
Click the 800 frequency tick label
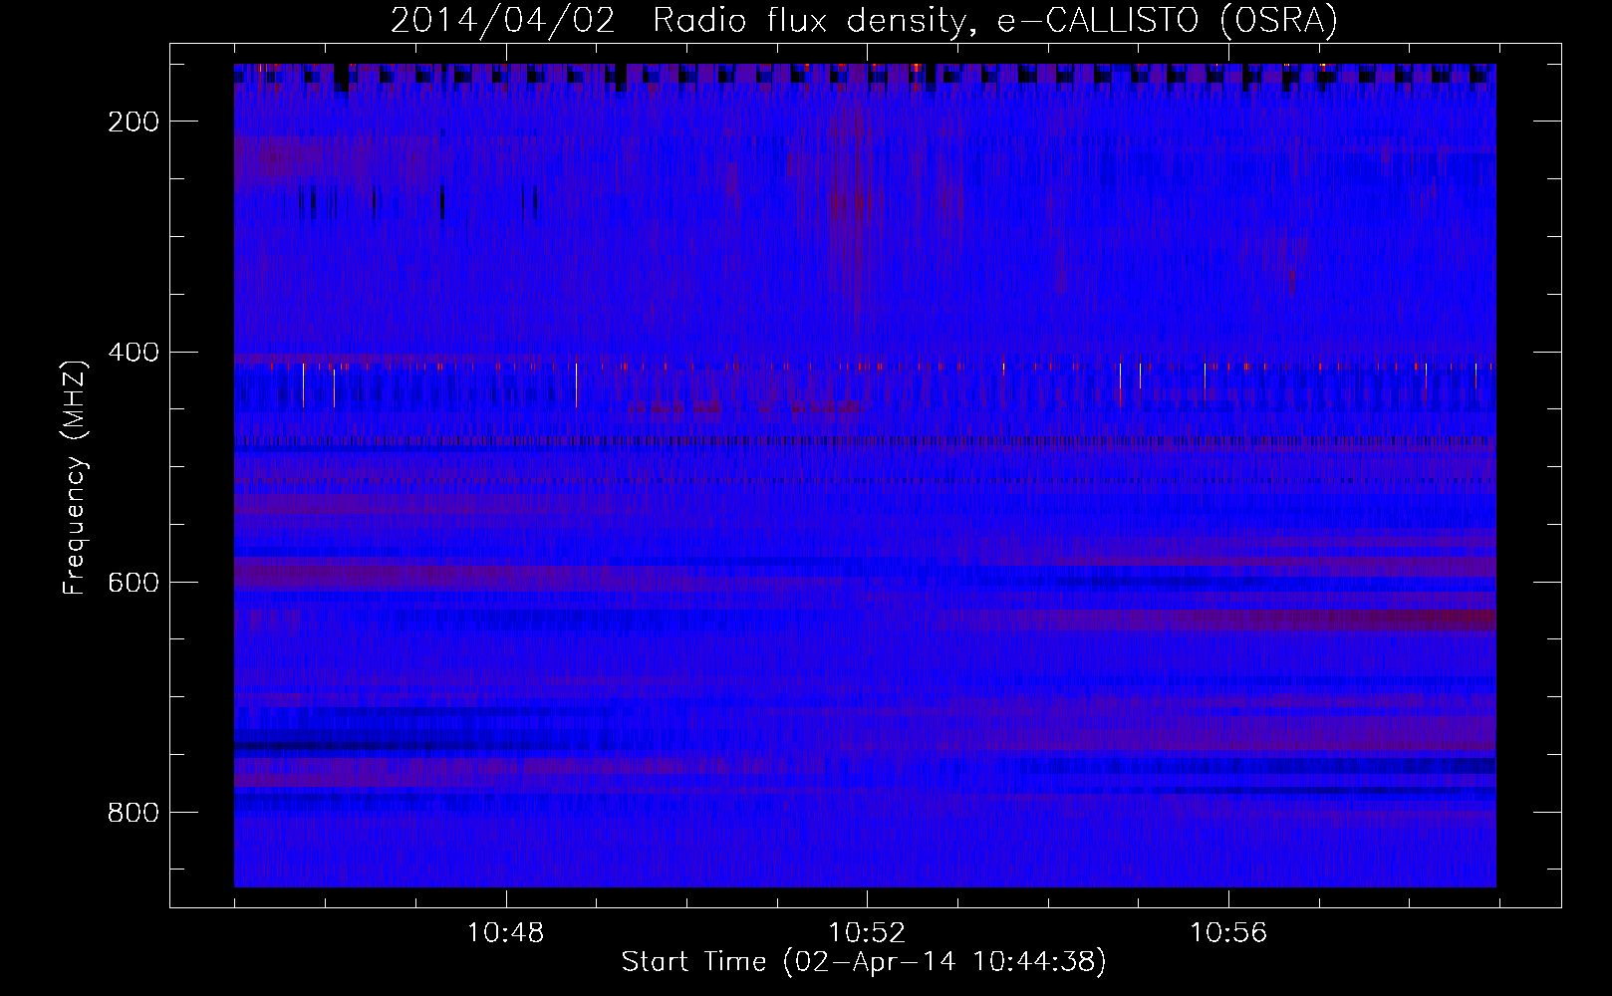(x=134, y=813)
